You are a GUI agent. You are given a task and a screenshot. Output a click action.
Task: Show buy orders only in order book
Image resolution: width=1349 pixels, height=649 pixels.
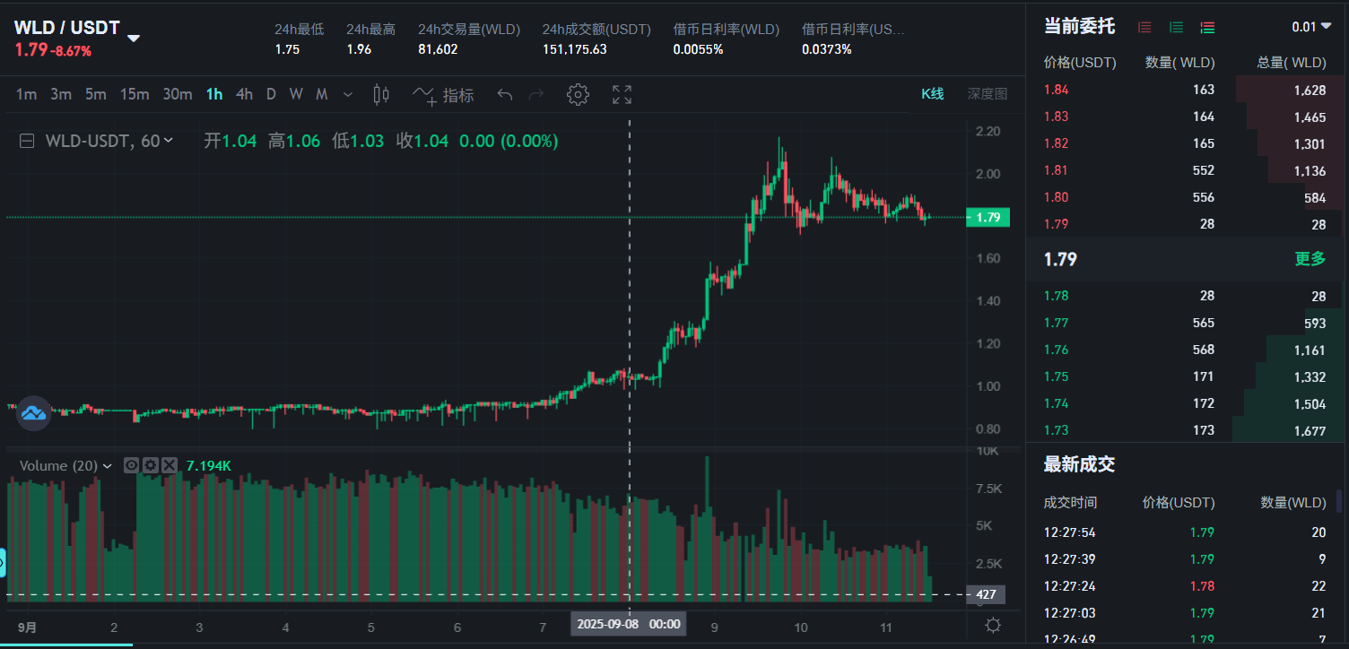coord(1176,27)
